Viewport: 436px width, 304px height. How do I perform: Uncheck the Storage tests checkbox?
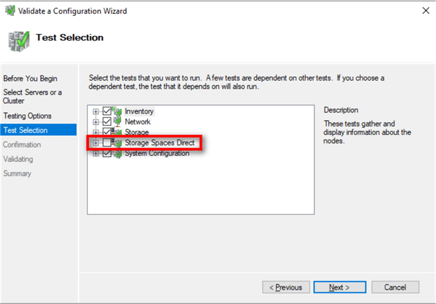pos(107,132)
